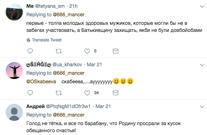Image resolution: width=207 pixels, height=135 pixels.
Task: Open dropdown arrow on Андрей's tweet
Action: click(x=202, y=107)
